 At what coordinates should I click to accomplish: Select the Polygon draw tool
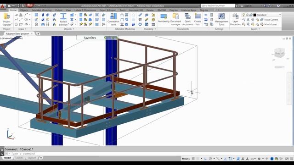16,24
